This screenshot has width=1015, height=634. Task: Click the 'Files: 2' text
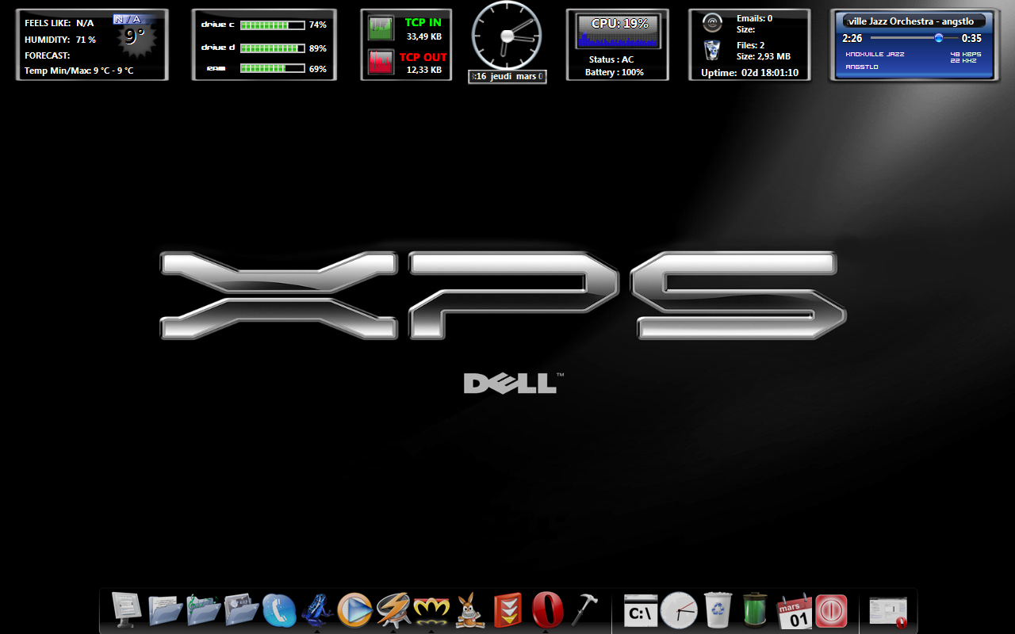[x=751, y=45]
